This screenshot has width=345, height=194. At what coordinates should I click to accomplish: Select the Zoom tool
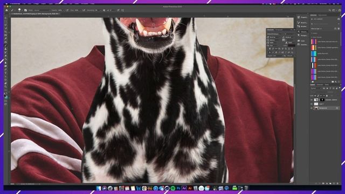tap(6, 86)
